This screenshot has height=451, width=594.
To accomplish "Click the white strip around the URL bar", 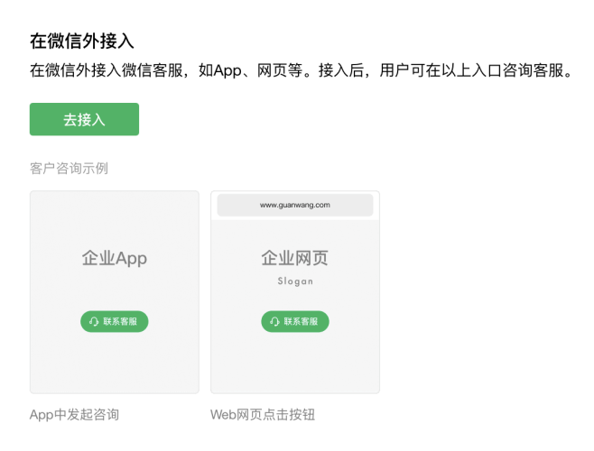I will pyautogui.click(x=295, y=206).
